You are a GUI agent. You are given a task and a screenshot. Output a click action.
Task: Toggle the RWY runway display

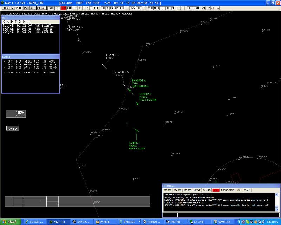132,8
